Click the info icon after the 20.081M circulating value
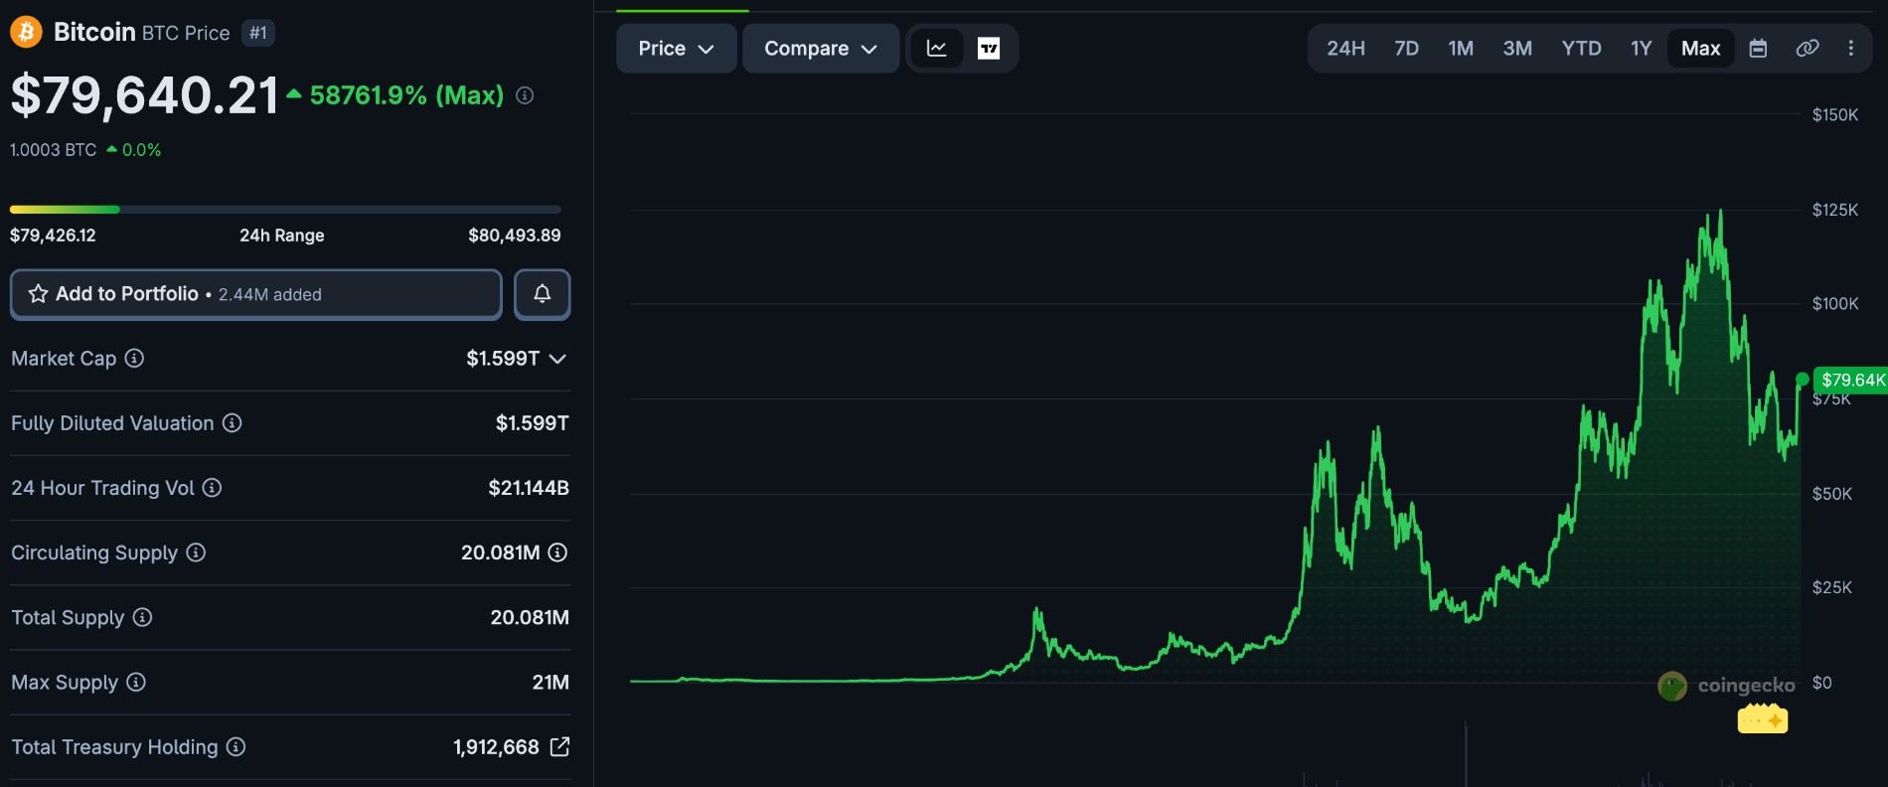The width and height of the screenshot is (1888, 787). (557, 552)
